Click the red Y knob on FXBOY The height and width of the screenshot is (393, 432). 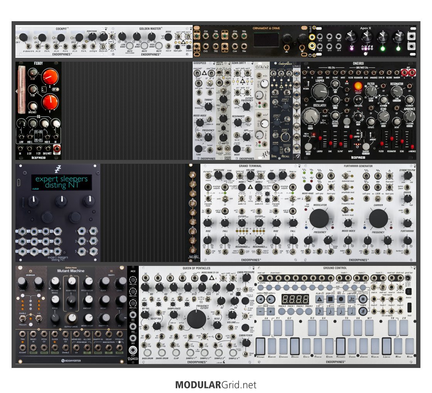(50, 102)
